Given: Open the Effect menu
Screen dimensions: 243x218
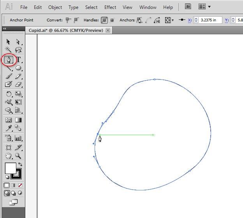Looking at the screenshot, I should (x=110, y=7).
